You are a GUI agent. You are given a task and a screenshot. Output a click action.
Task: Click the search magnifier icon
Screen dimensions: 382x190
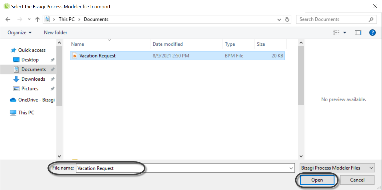click(x=371, y=19)
